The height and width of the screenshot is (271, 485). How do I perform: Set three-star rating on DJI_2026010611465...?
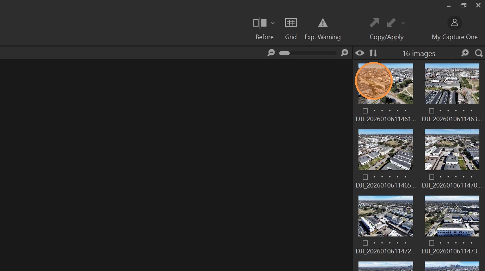coord(390,177)
